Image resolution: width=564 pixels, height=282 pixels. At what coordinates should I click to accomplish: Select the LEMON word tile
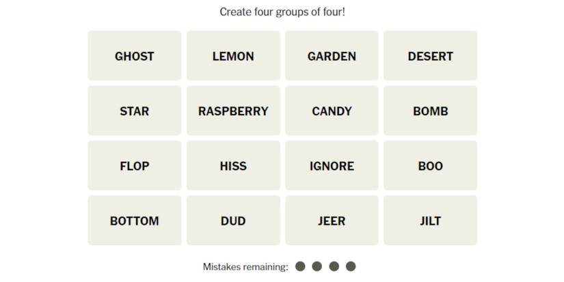click(233, 56)
